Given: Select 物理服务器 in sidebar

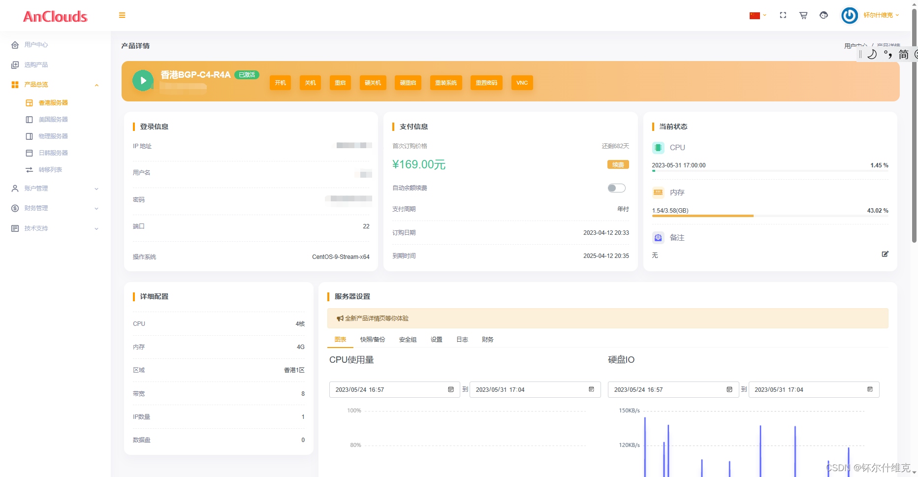Looking at the screenshot, I should [x=53, y=136].
